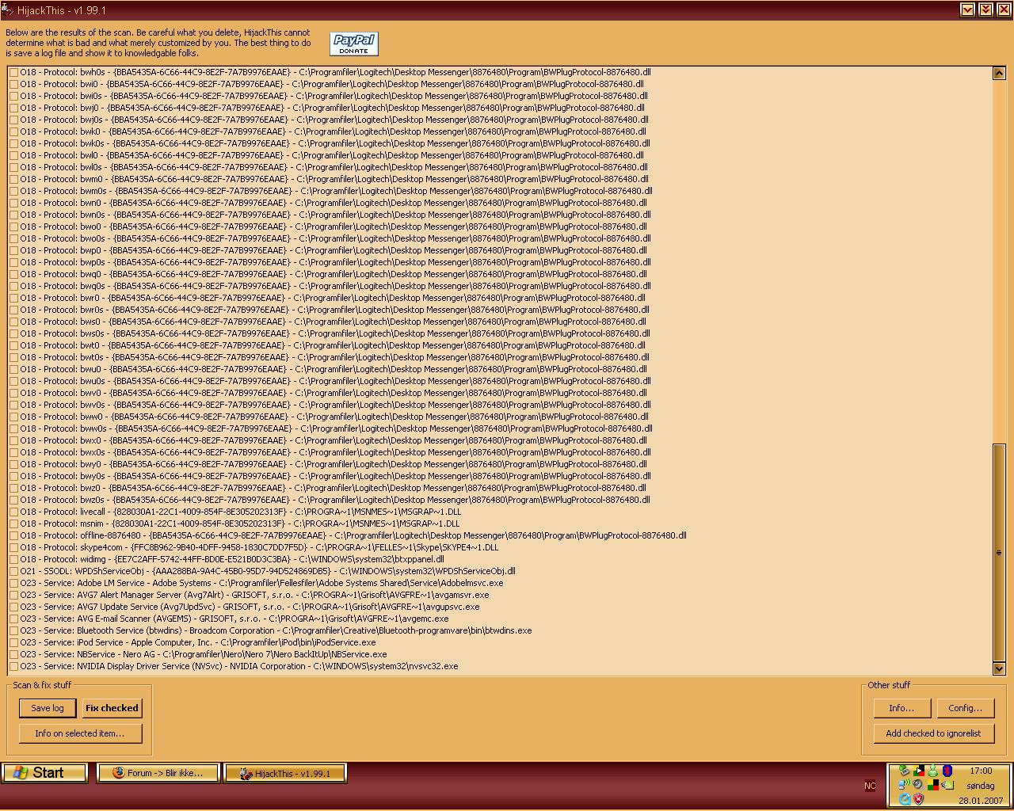Click the scrollbar up arrow of results list
The width and height of the screenshot is (1014, 811).
[999, 73]
